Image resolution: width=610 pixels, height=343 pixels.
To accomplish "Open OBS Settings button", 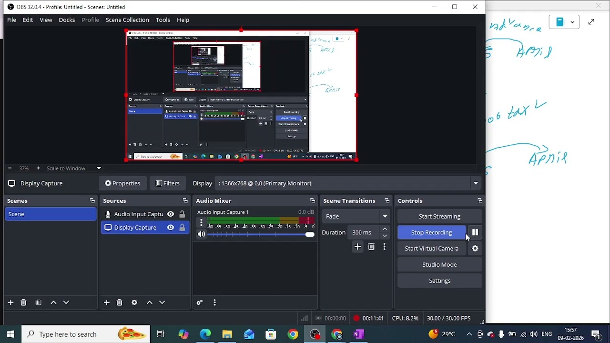I will [439, 281].
